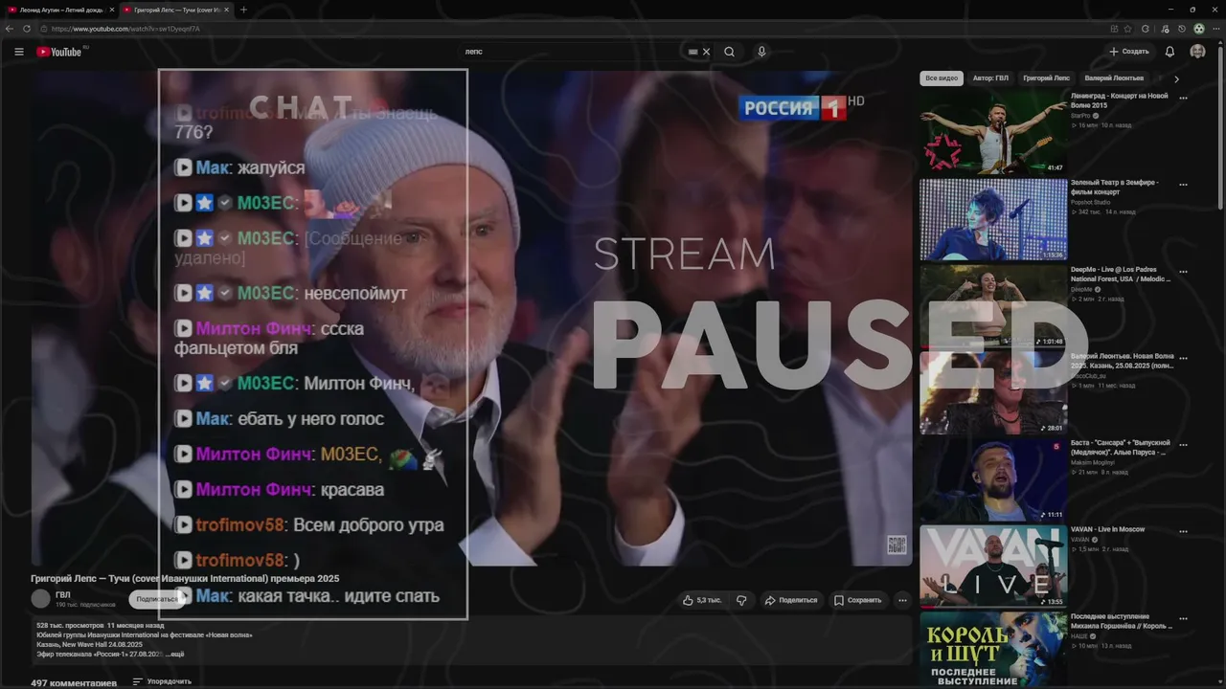1226x689 pixels.
Task: Filter by the "Григорий Лепс" chip
Action: pos(1046,78)
